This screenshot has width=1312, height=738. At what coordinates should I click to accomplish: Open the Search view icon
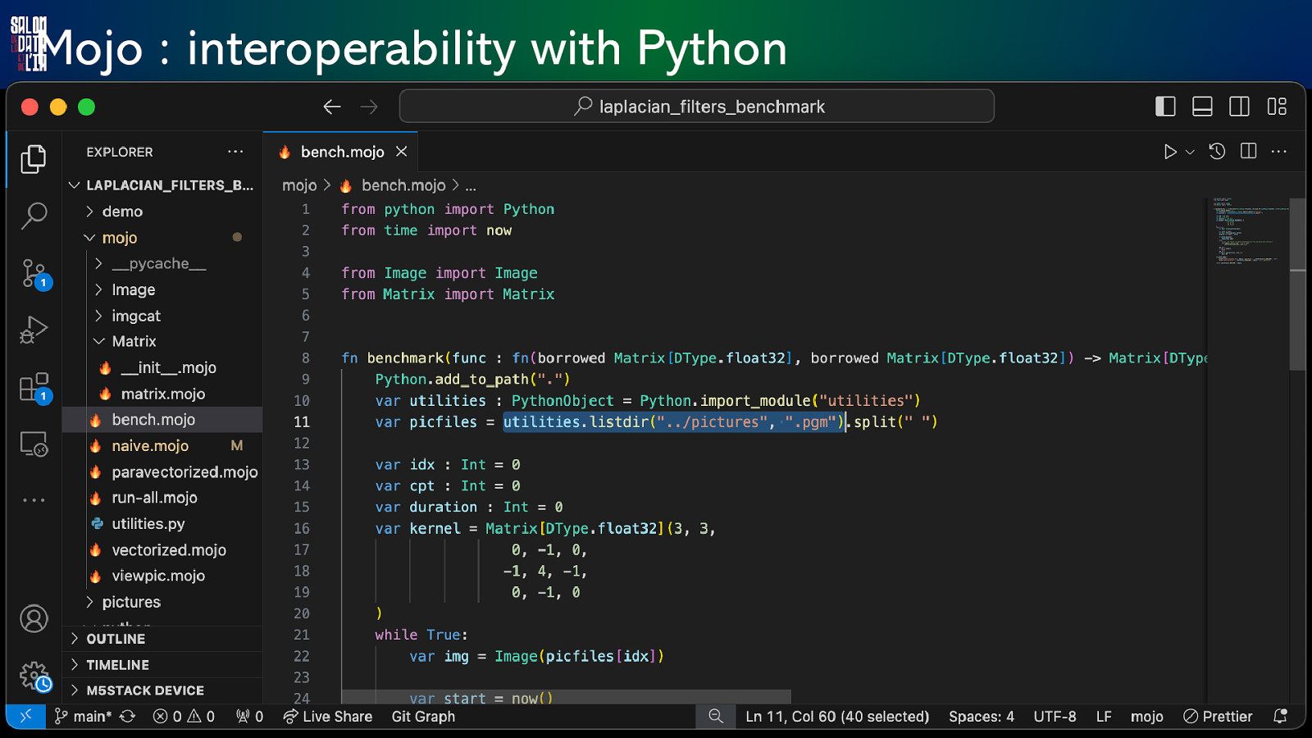coord(34,216)
